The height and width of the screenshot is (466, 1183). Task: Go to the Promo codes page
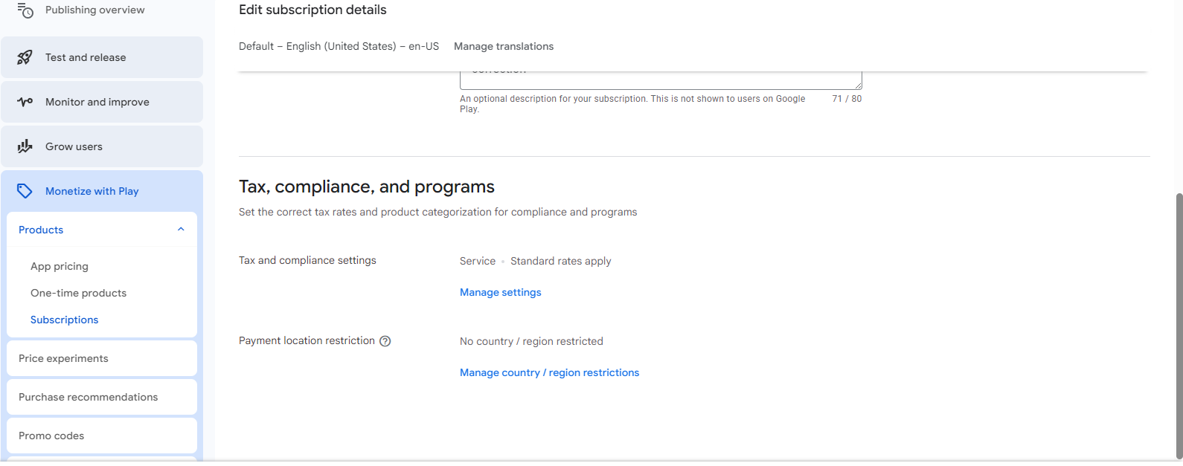[51, 436]
